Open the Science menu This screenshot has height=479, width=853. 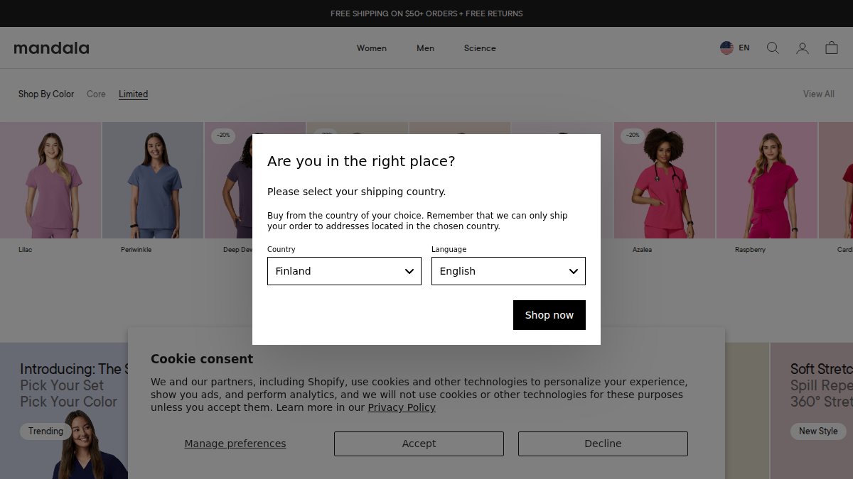[x=480, y=48]
